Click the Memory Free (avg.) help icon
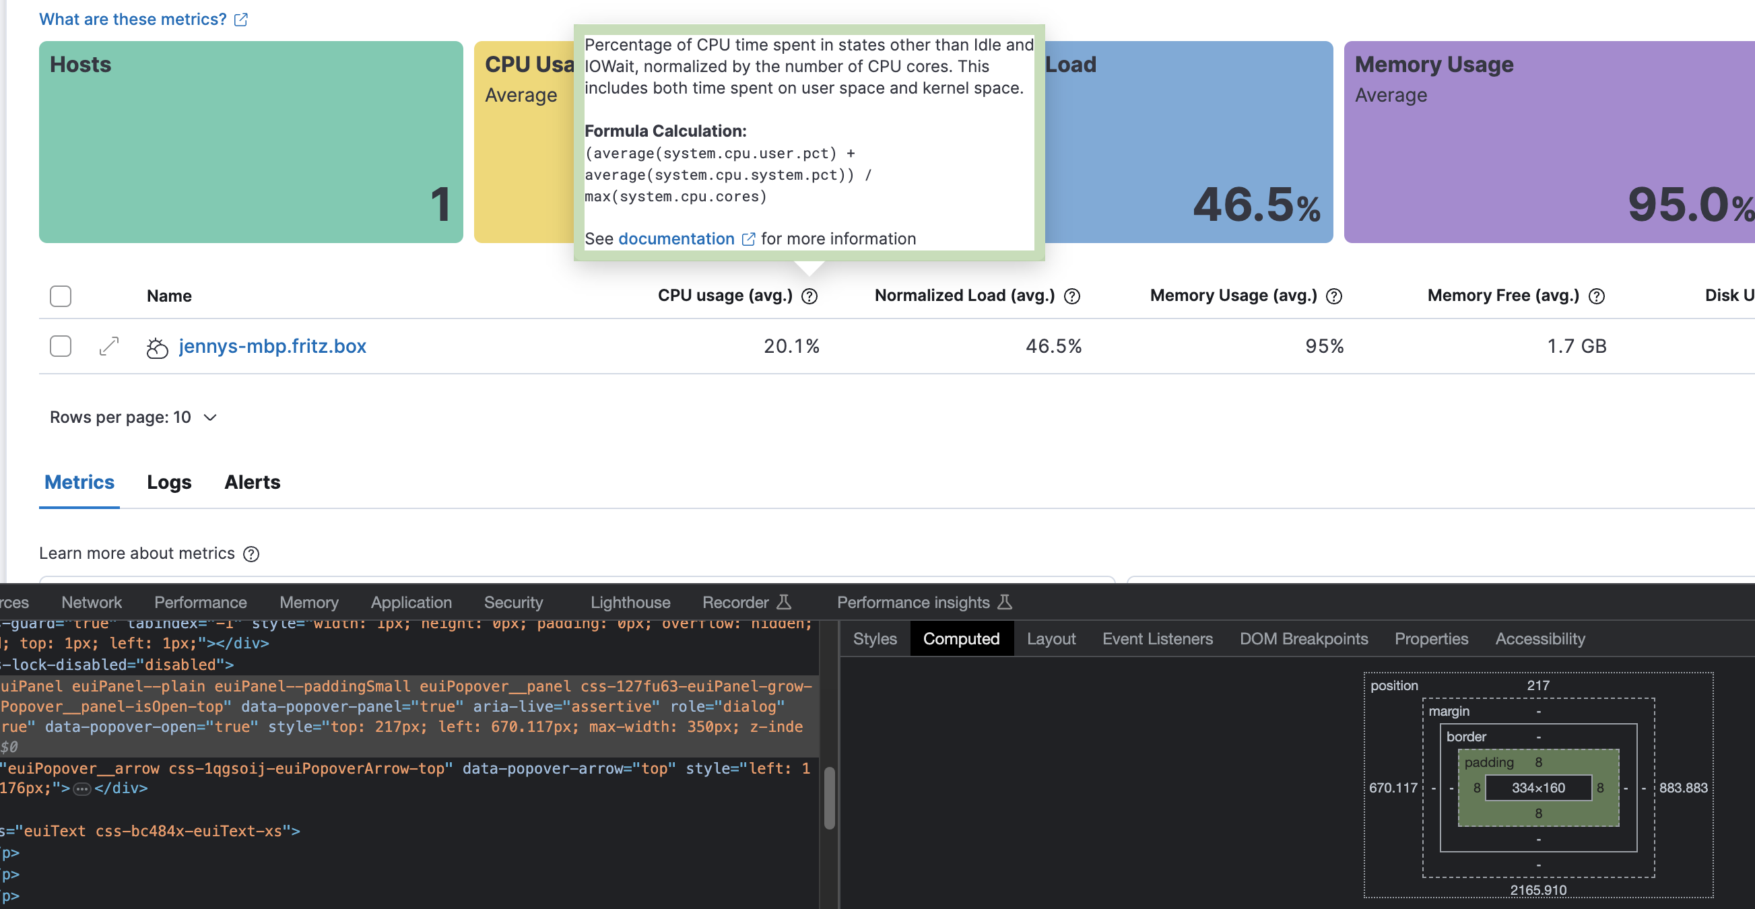Screen dimensions: 1755x909 click(x=1596, y=296)
